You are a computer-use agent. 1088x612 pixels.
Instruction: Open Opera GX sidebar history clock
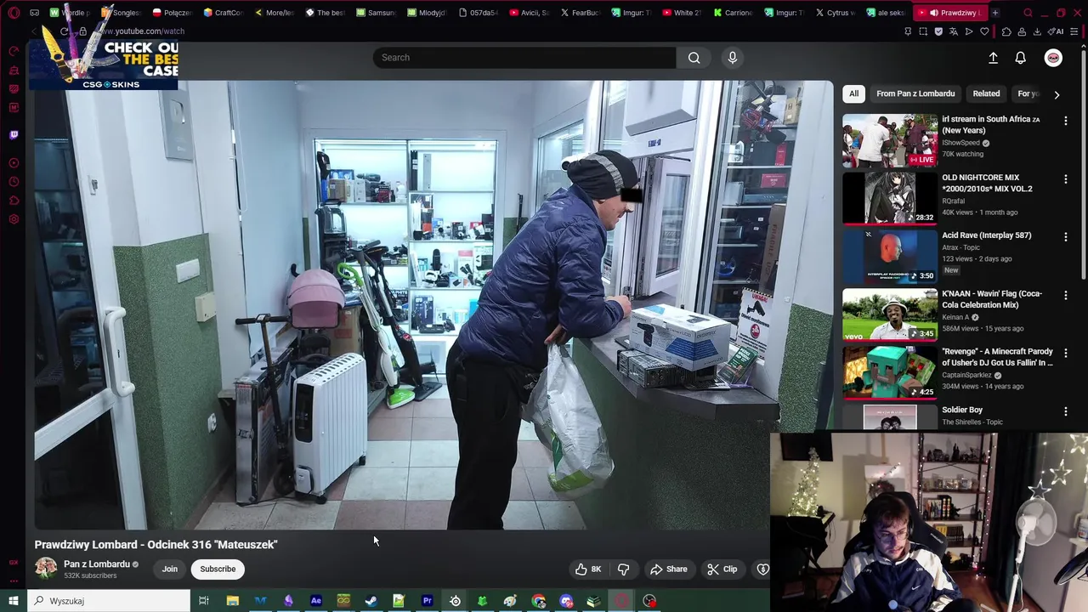tap(14, 182)
